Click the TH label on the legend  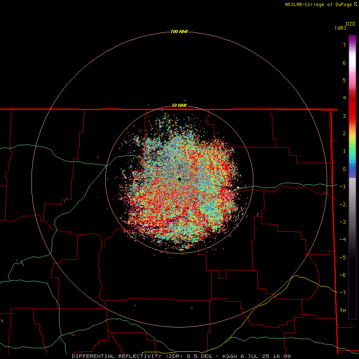coord(343,311)
